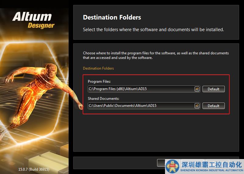This screenshot has height=174, width=244.
Task: Click the 'SHENZHEN XIONGBA INDUSTRIAL AUTOMATION' text
Action: tap(212, 170)
